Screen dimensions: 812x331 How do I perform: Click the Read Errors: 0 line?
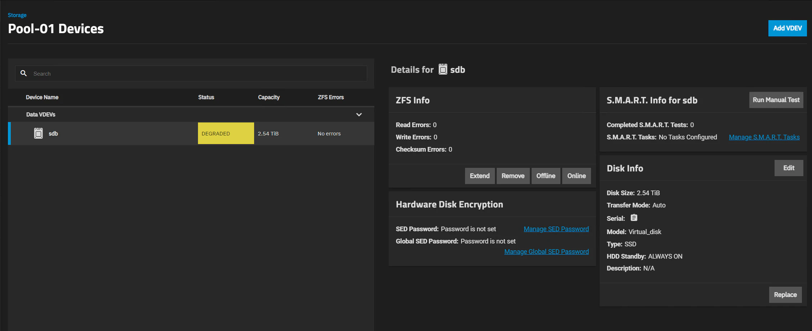(416, 125)
